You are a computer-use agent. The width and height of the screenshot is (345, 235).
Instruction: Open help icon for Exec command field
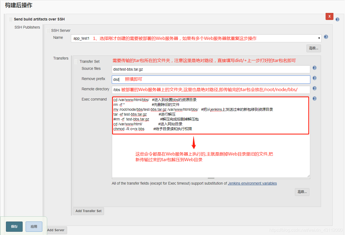tap(315, 99)
